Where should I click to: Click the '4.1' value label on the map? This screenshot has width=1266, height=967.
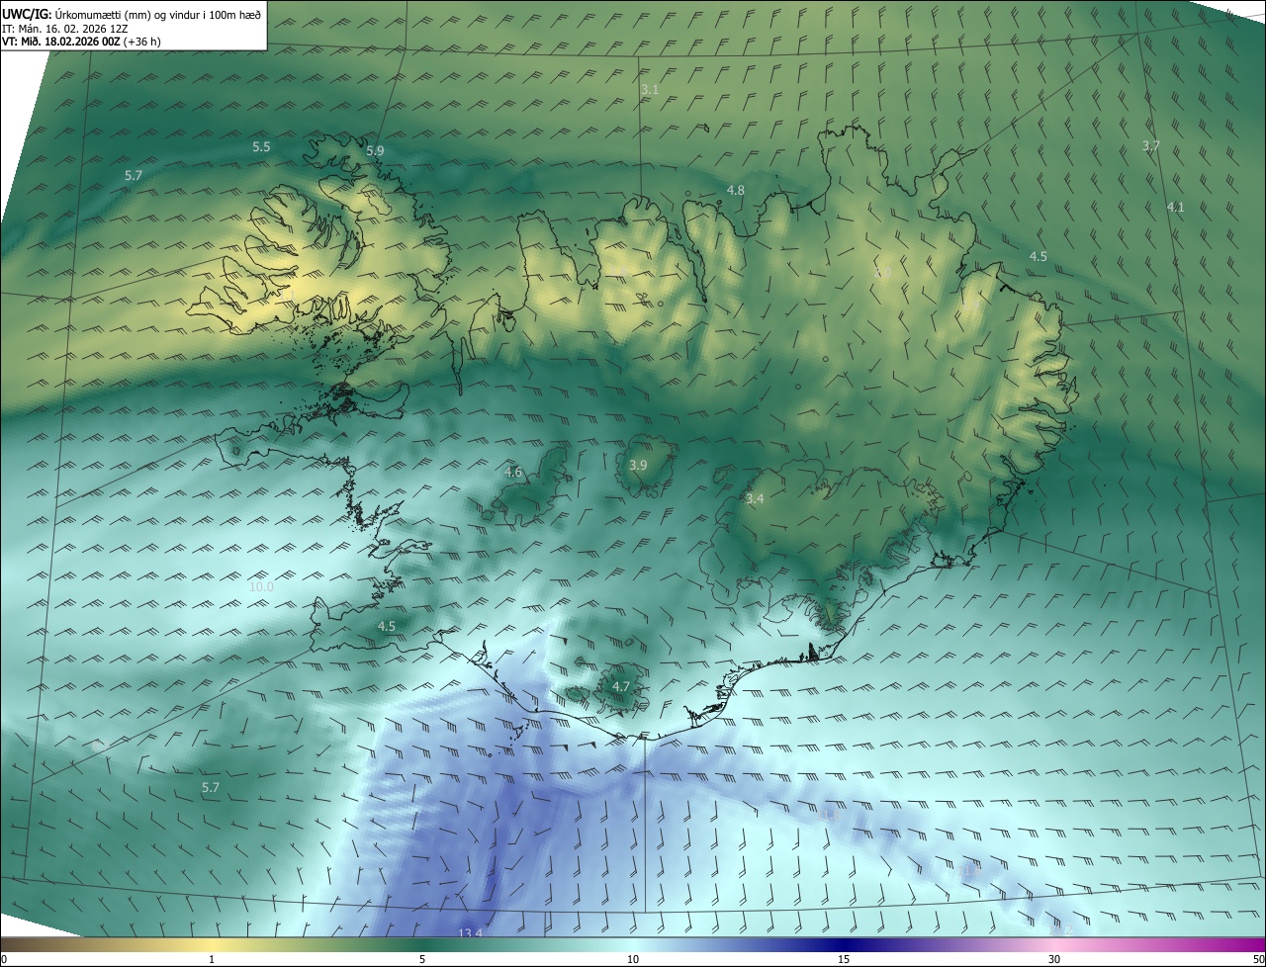pyautogui.click(x=1175, y=207)
